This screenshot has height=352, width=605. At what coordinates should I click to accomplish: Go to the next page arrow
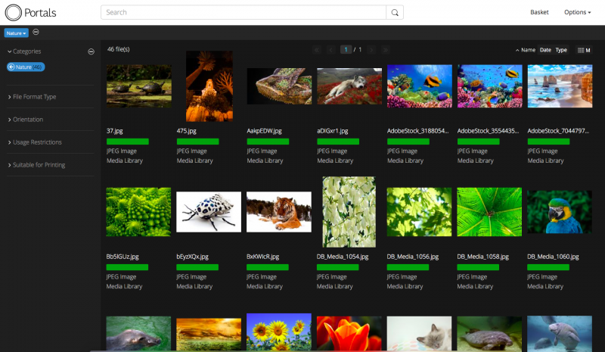pyautogui.click(x=374, y=50)
